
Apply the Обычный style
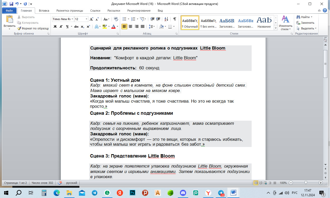coord(190,23)
